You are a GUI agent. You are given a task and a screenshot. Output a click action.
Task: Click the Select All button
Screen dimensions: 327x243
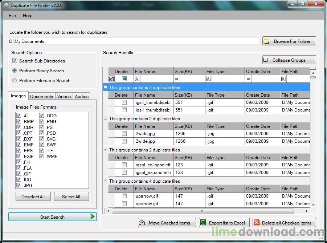[x=71, y=196]
